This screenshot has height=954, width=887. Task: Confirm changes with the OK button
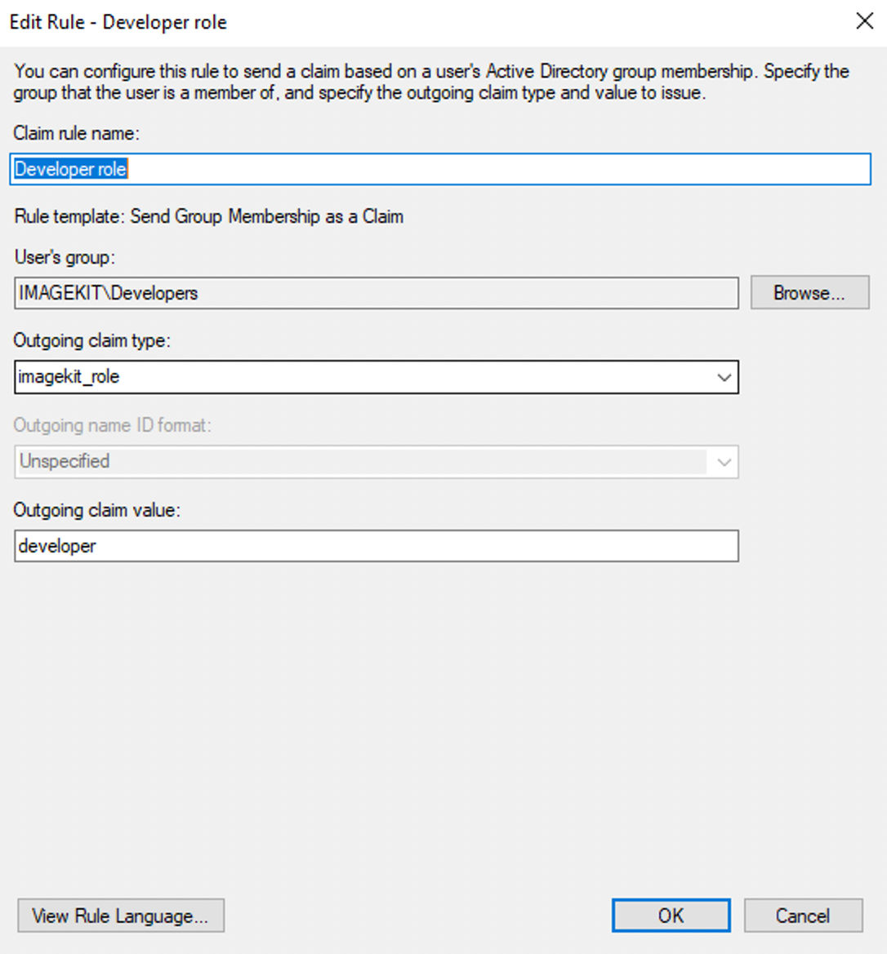tap(671, 916)
